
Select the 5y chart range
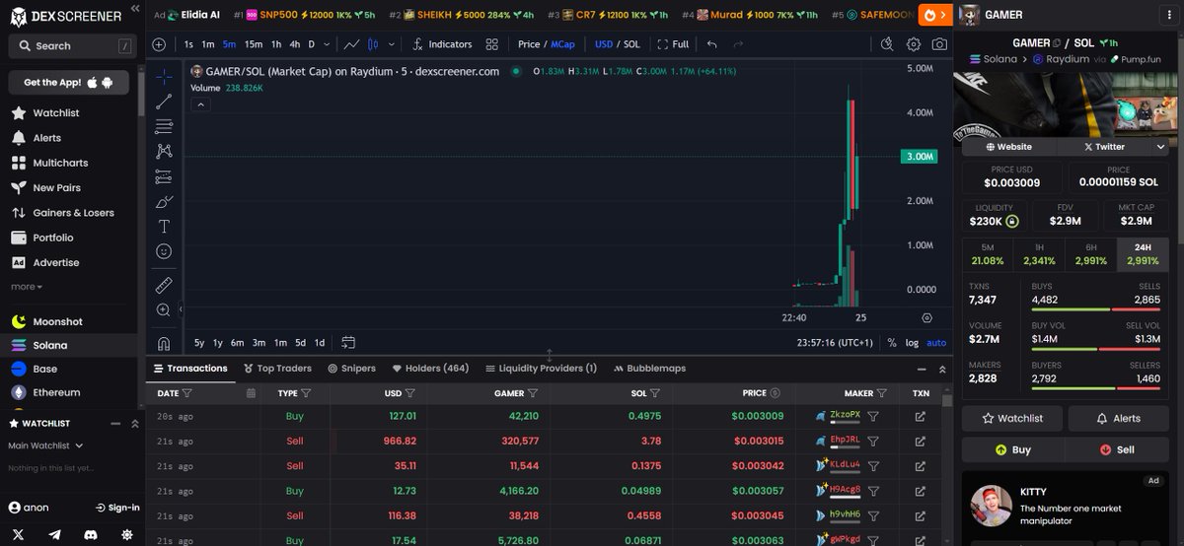coord(199,343)
